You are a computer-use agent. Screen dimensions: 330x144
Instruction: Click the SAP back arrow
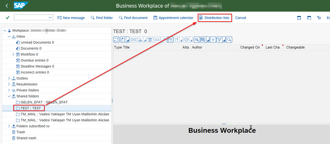point(7,6)
